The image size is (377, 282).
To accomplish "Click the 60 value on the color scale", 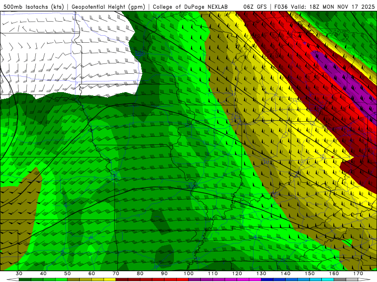I will tap(92, 274).
